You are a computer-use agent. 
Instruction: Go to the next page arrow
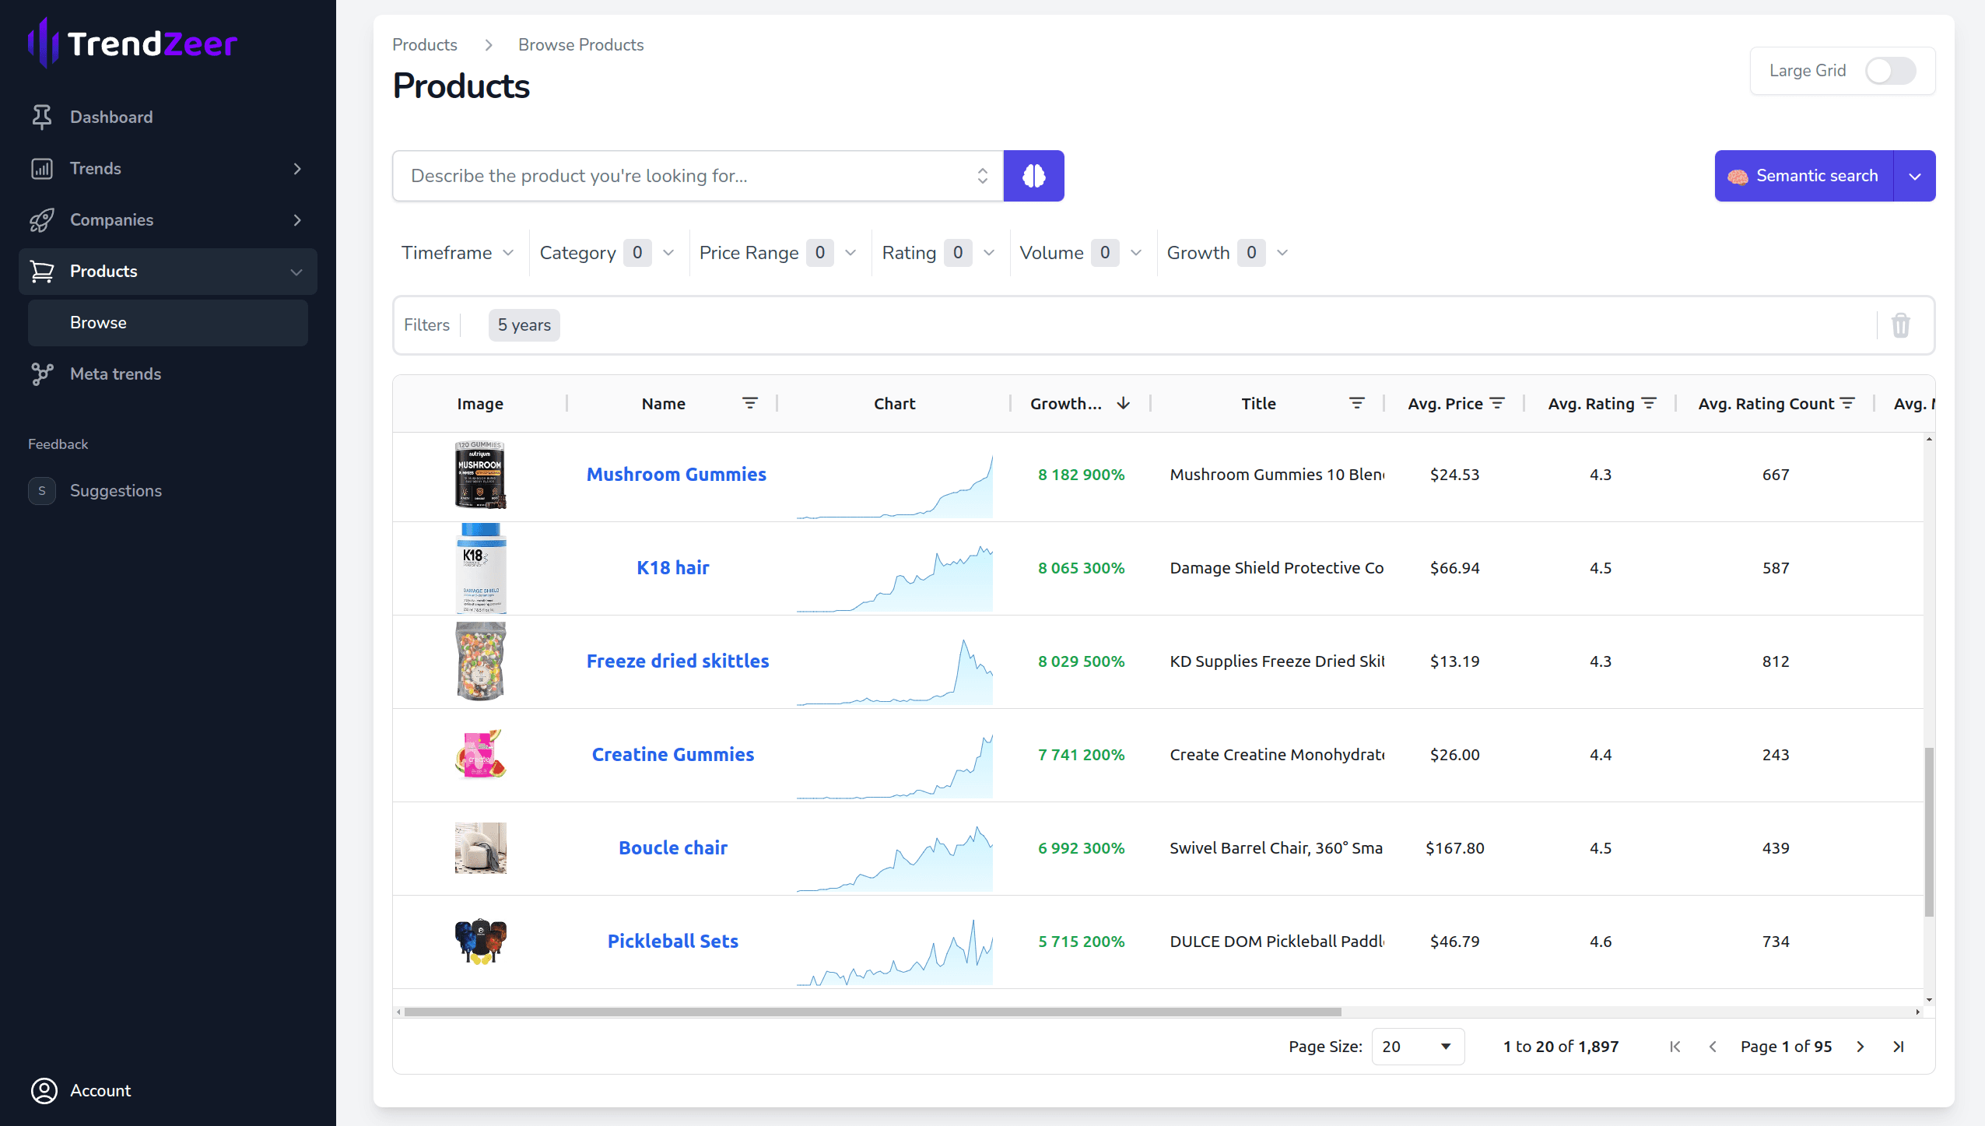tap(1860, 1047)
